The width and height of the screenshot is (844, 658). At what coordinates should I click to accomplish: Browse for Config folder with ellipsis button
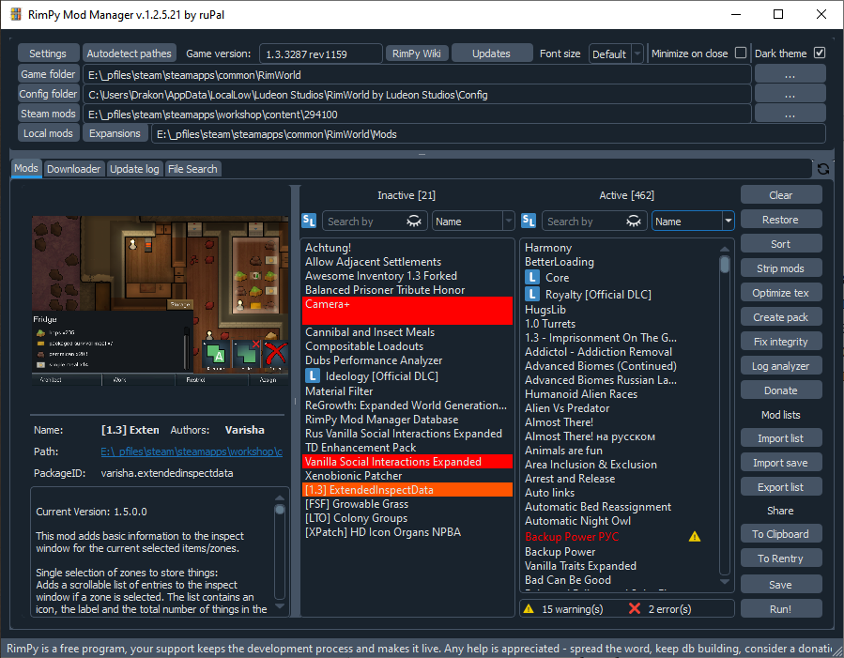790,94
